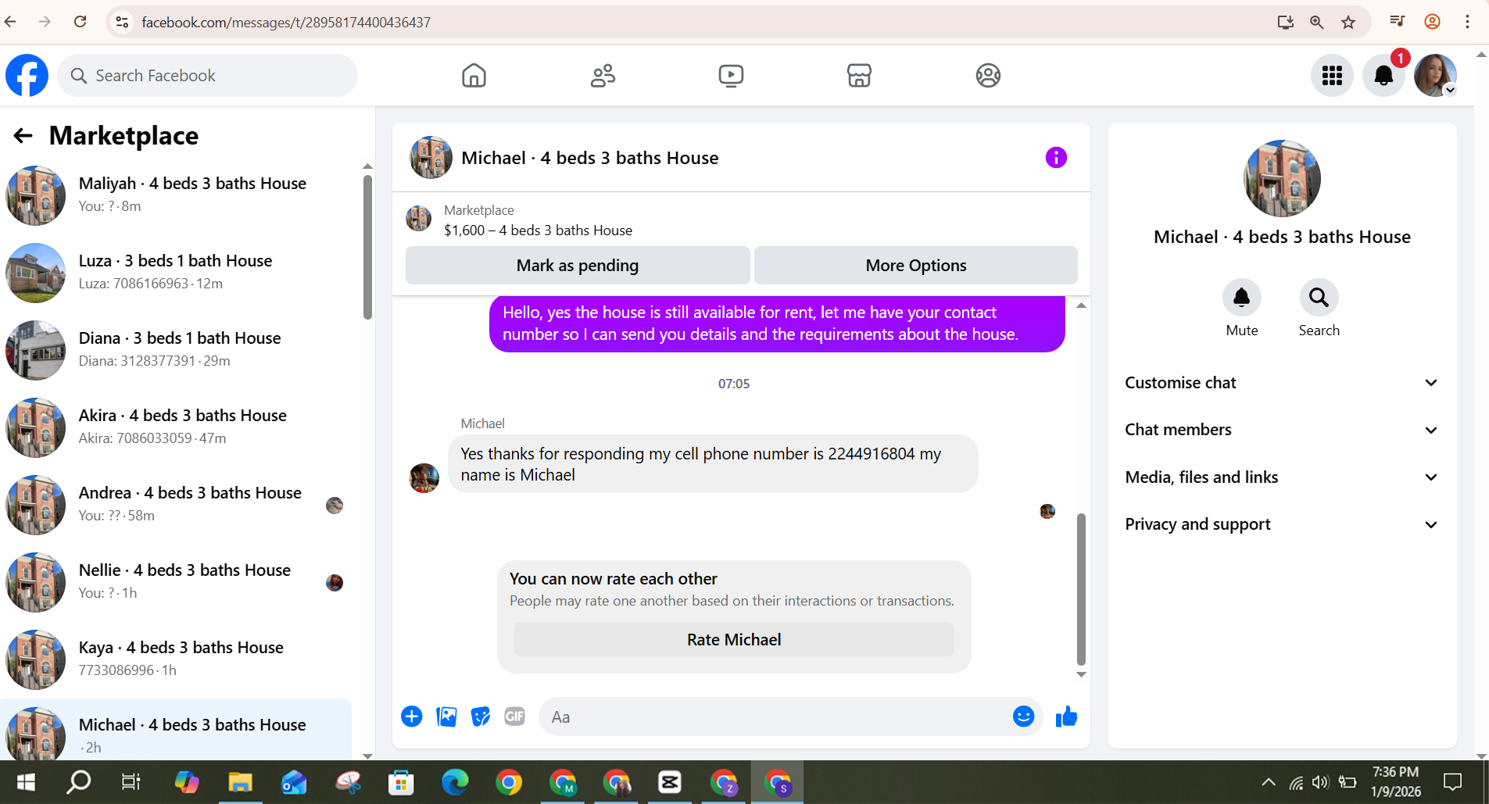Open the Groups icon in top navigation
1489x804 pixels.
point(988,76)
